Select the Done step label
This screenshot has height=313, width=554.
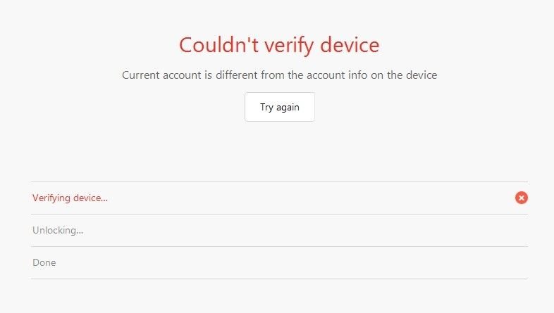pos(44,262)
